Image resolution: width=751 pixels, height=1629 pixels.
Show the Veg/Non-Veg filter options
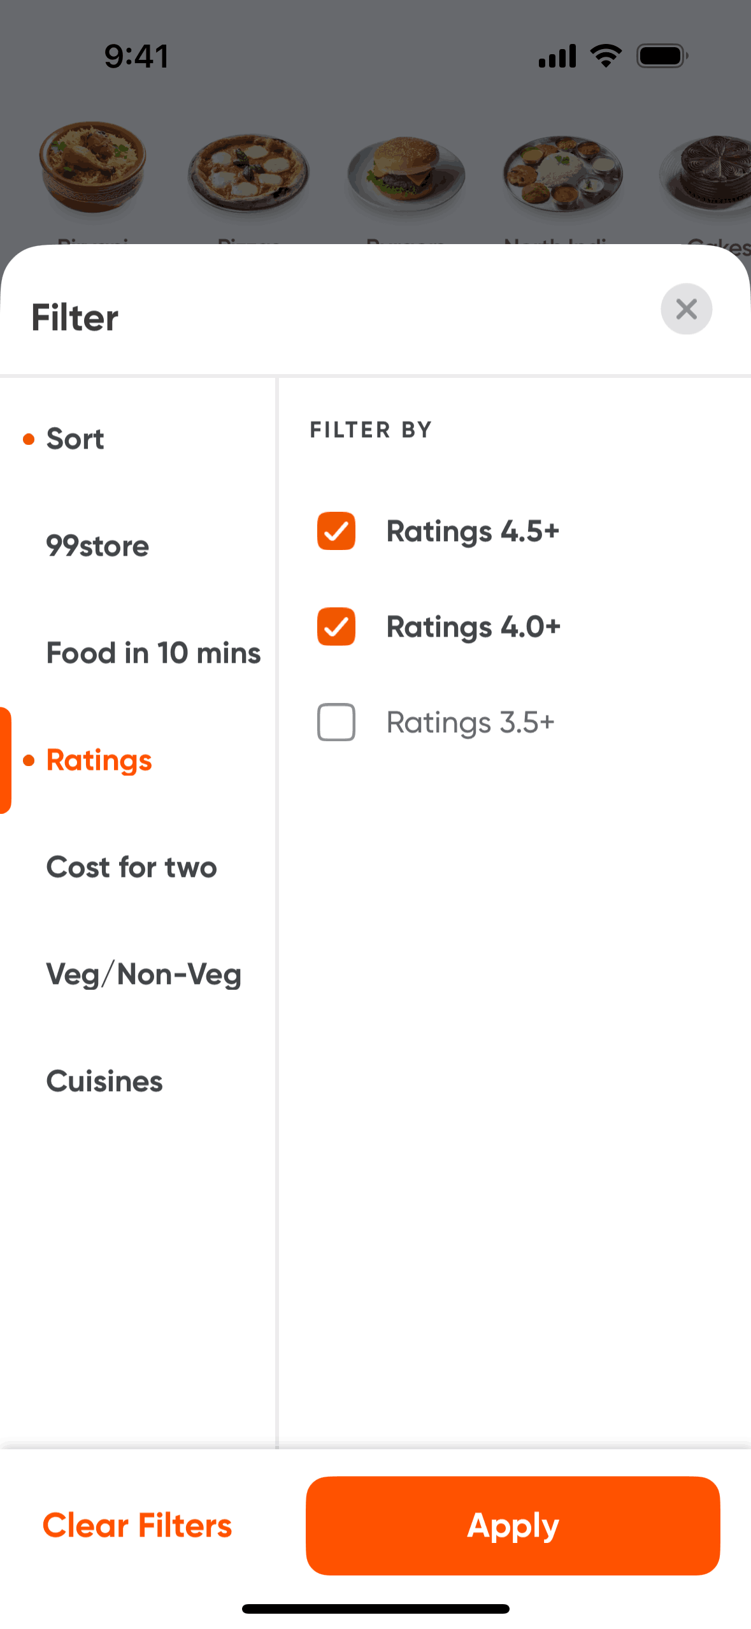coord(144,974)
